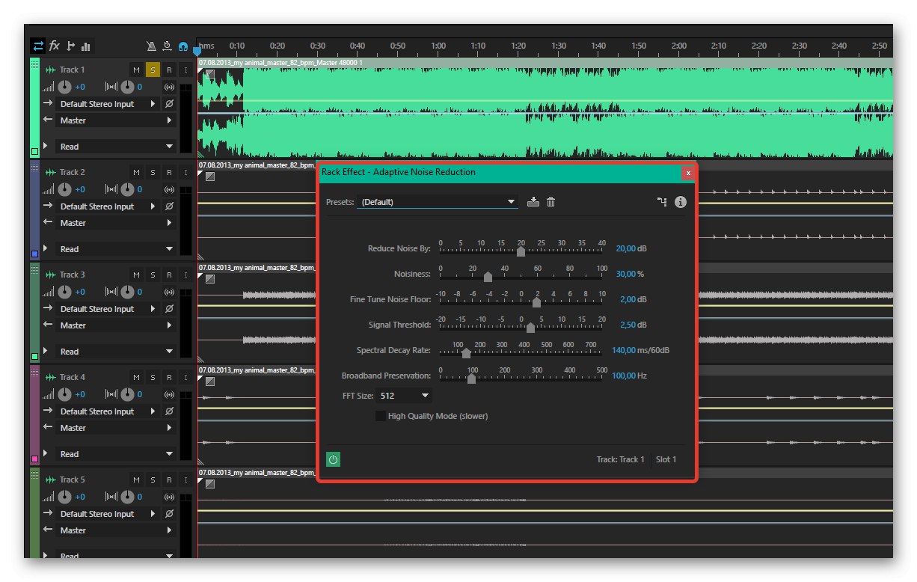Switch to Inputs/Outputs view
Screen dimensions: 917x582
coord(38,46)
